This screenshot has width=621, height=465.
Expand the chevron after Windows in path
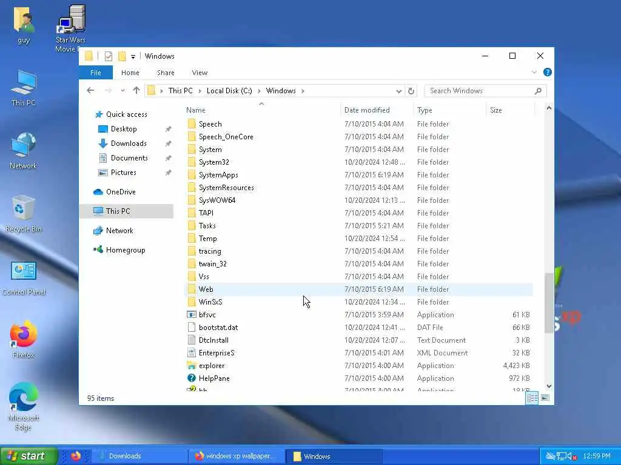pos(303,91)
